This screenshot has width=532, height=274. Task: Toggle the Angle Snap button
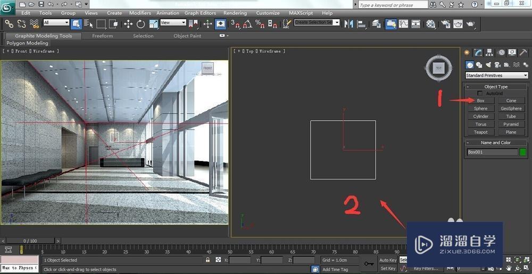coord(247,24)
